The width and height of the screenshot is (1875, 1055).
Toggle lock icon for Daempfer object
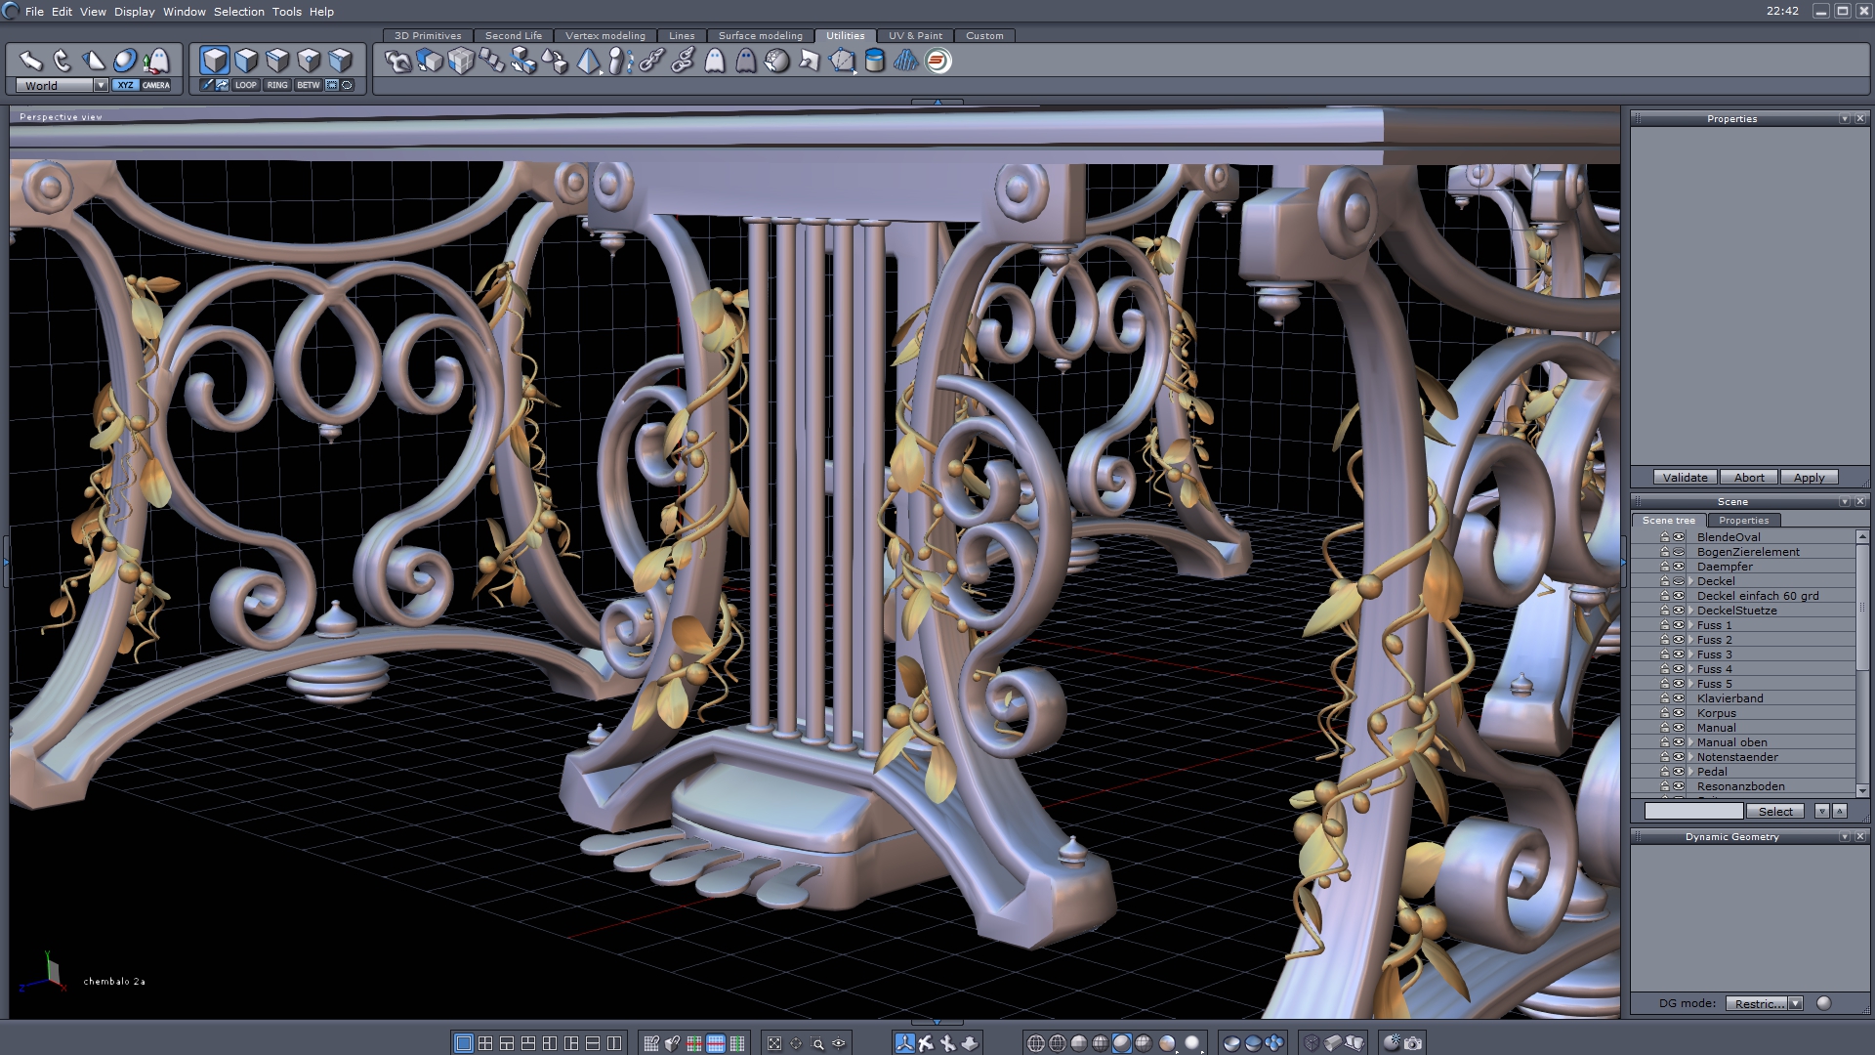pos(1665,567)
